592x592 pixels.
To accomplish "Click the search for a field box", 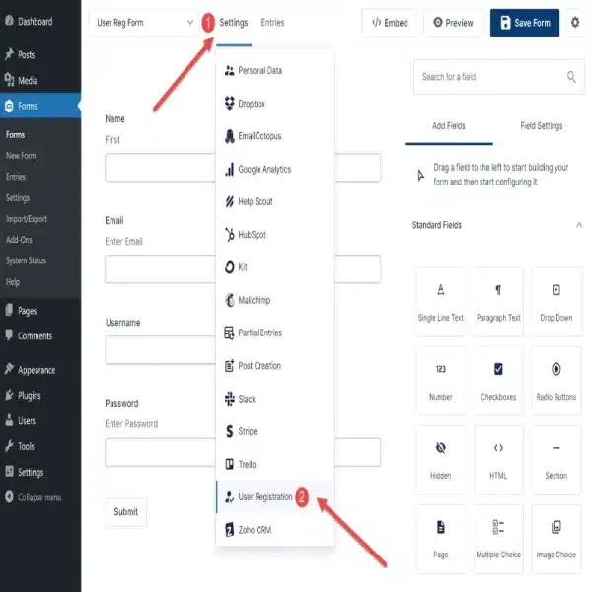I will tap(498, 77).
